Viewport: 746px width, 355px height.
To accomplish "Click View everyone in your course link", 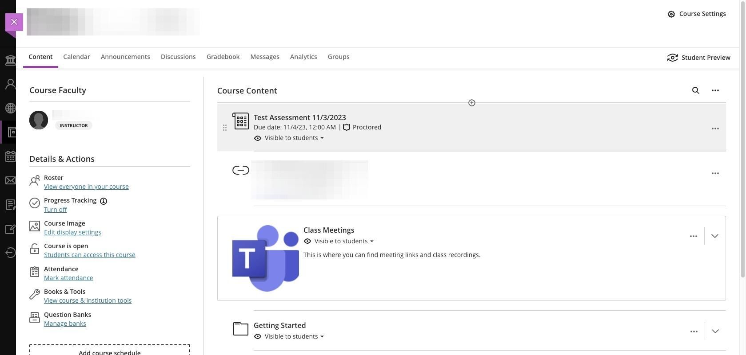I will tap(86, 187).
